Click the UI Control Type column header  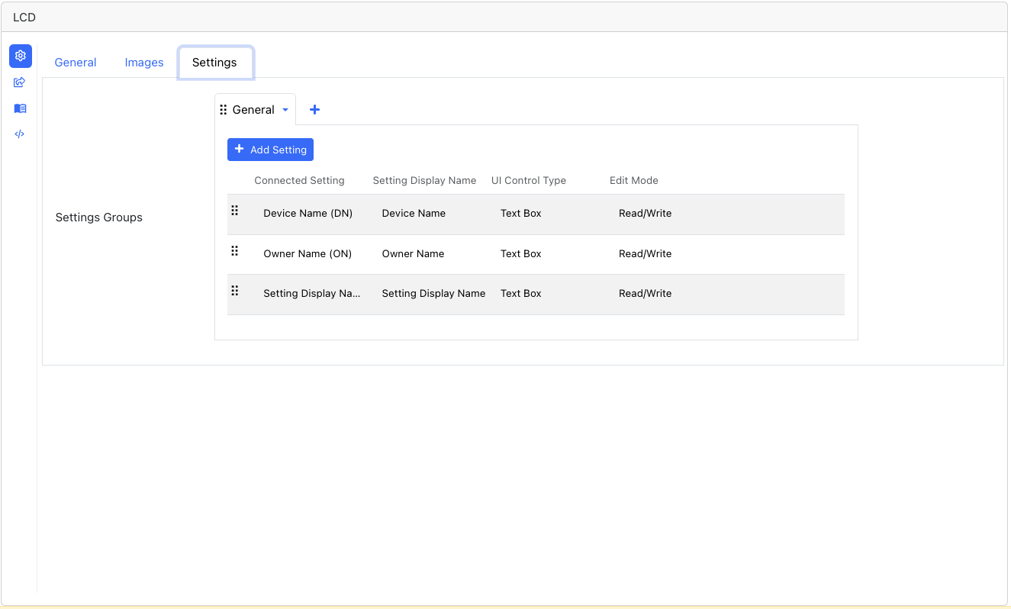(x=529, y=181)
